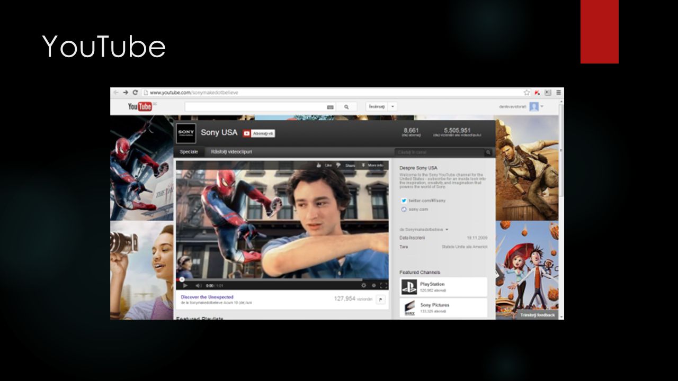Like the video with thumbs-up icon

319,166
